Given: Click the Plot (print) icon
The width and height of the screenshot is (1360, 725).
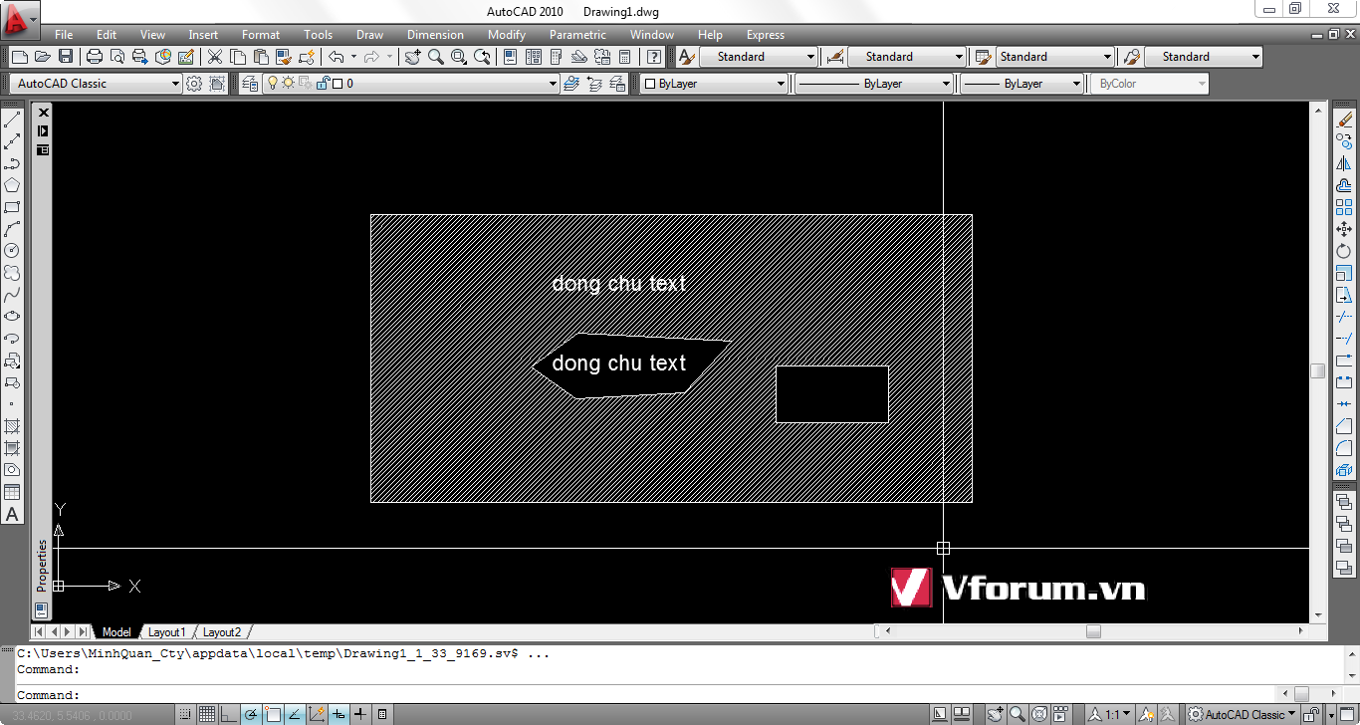Looking at the screenshot, I should [95, 57].
